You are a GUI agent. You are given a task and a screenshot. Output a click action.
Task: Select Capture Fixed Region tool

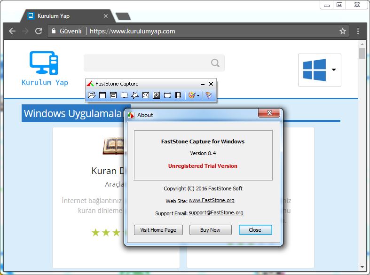167,95
